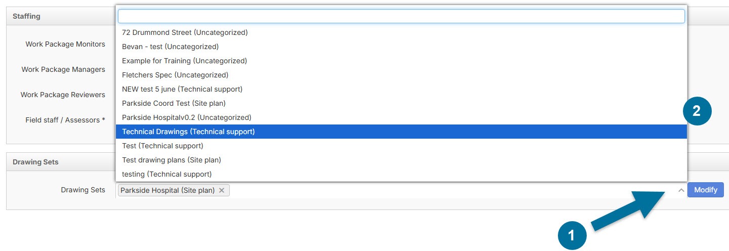Select Parkside Hospitalv0.2 (Uncategorized) option
Screen dimensions: 729x251
pyautogui.click(x=186, y=117)
